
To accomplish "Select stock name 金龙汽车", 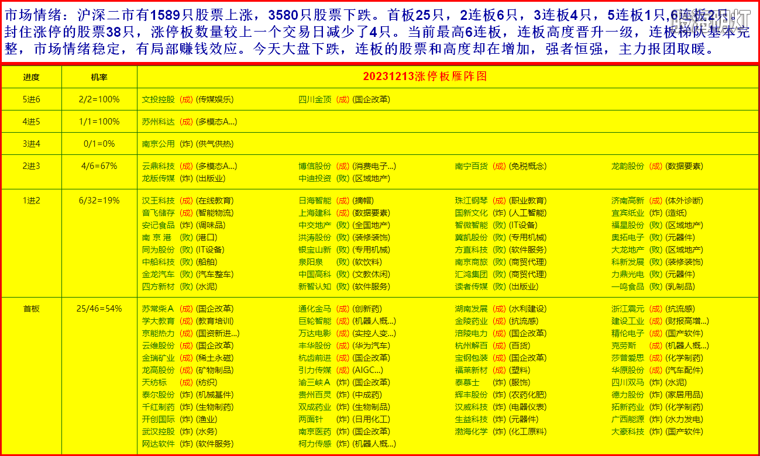I will (x=158, y=274).
